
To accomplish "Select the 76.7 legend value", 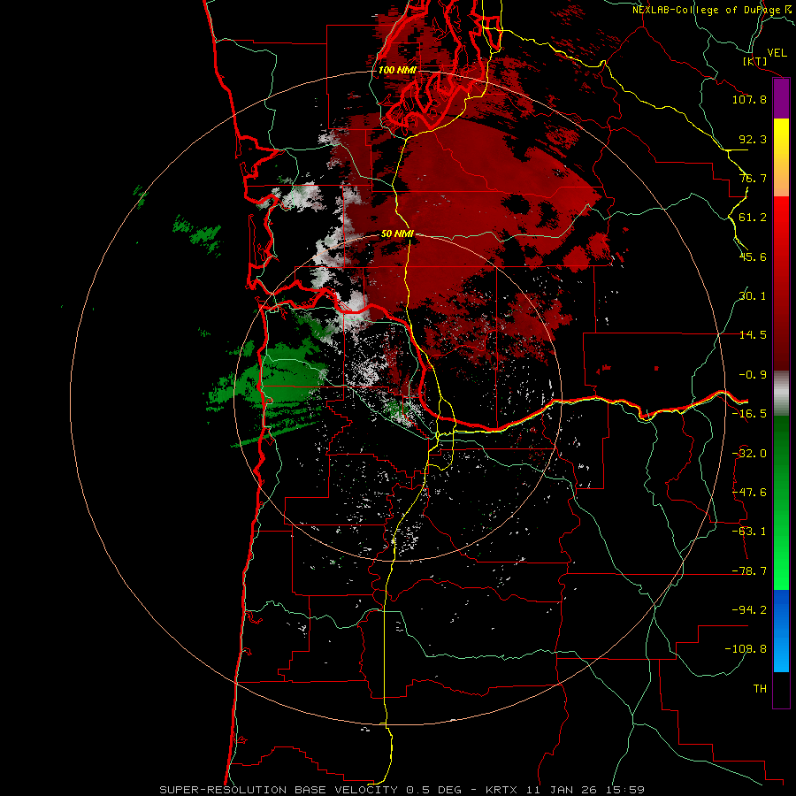I will click(753, 178).
